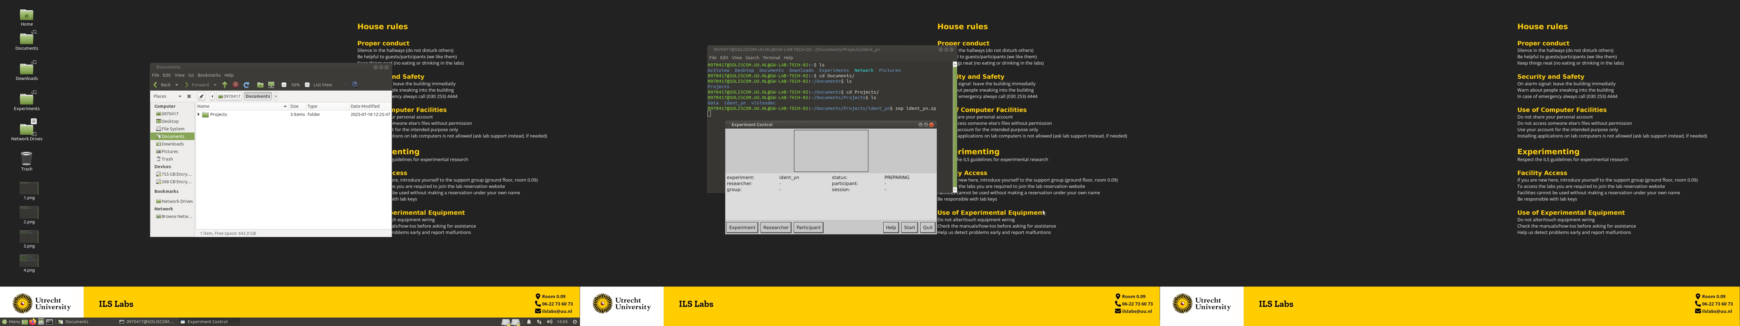Click the Researcher button in Experiment Control
The width and height of the screenshot is (1740, 326).
pyautogui.click(x=775, y=228)
